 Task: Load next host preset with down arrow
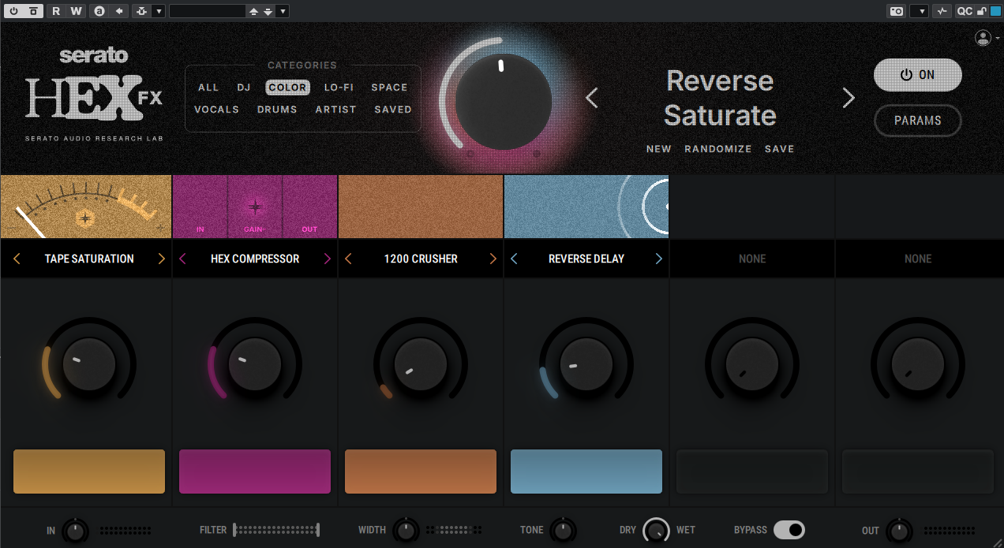point(268,11)
